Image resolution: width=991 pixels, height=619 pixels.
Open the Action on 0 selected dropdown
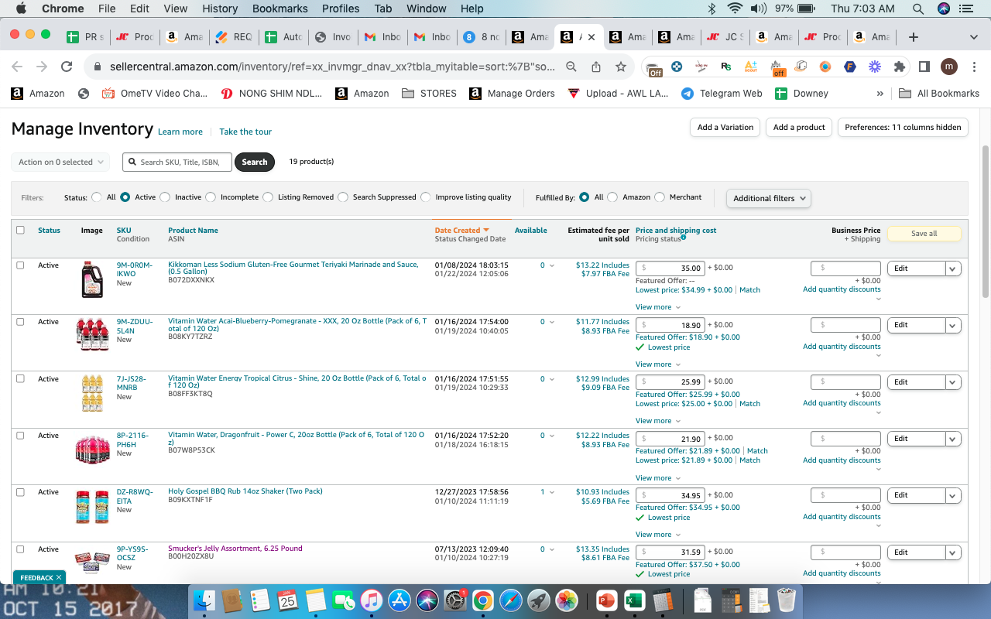60,162
